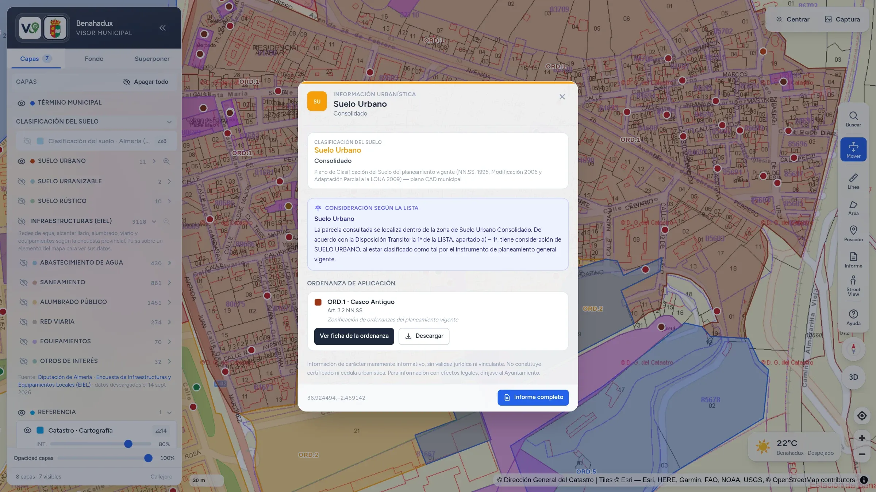Switch to the Fondo tab

point(94,59)
